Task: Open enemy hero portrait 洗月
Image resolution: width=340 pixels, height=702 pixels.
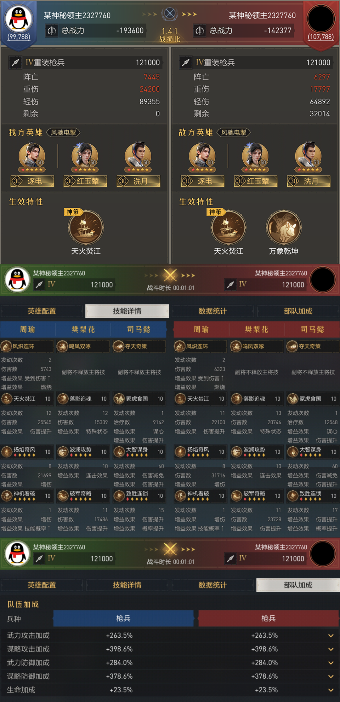Action: point(308,156)
